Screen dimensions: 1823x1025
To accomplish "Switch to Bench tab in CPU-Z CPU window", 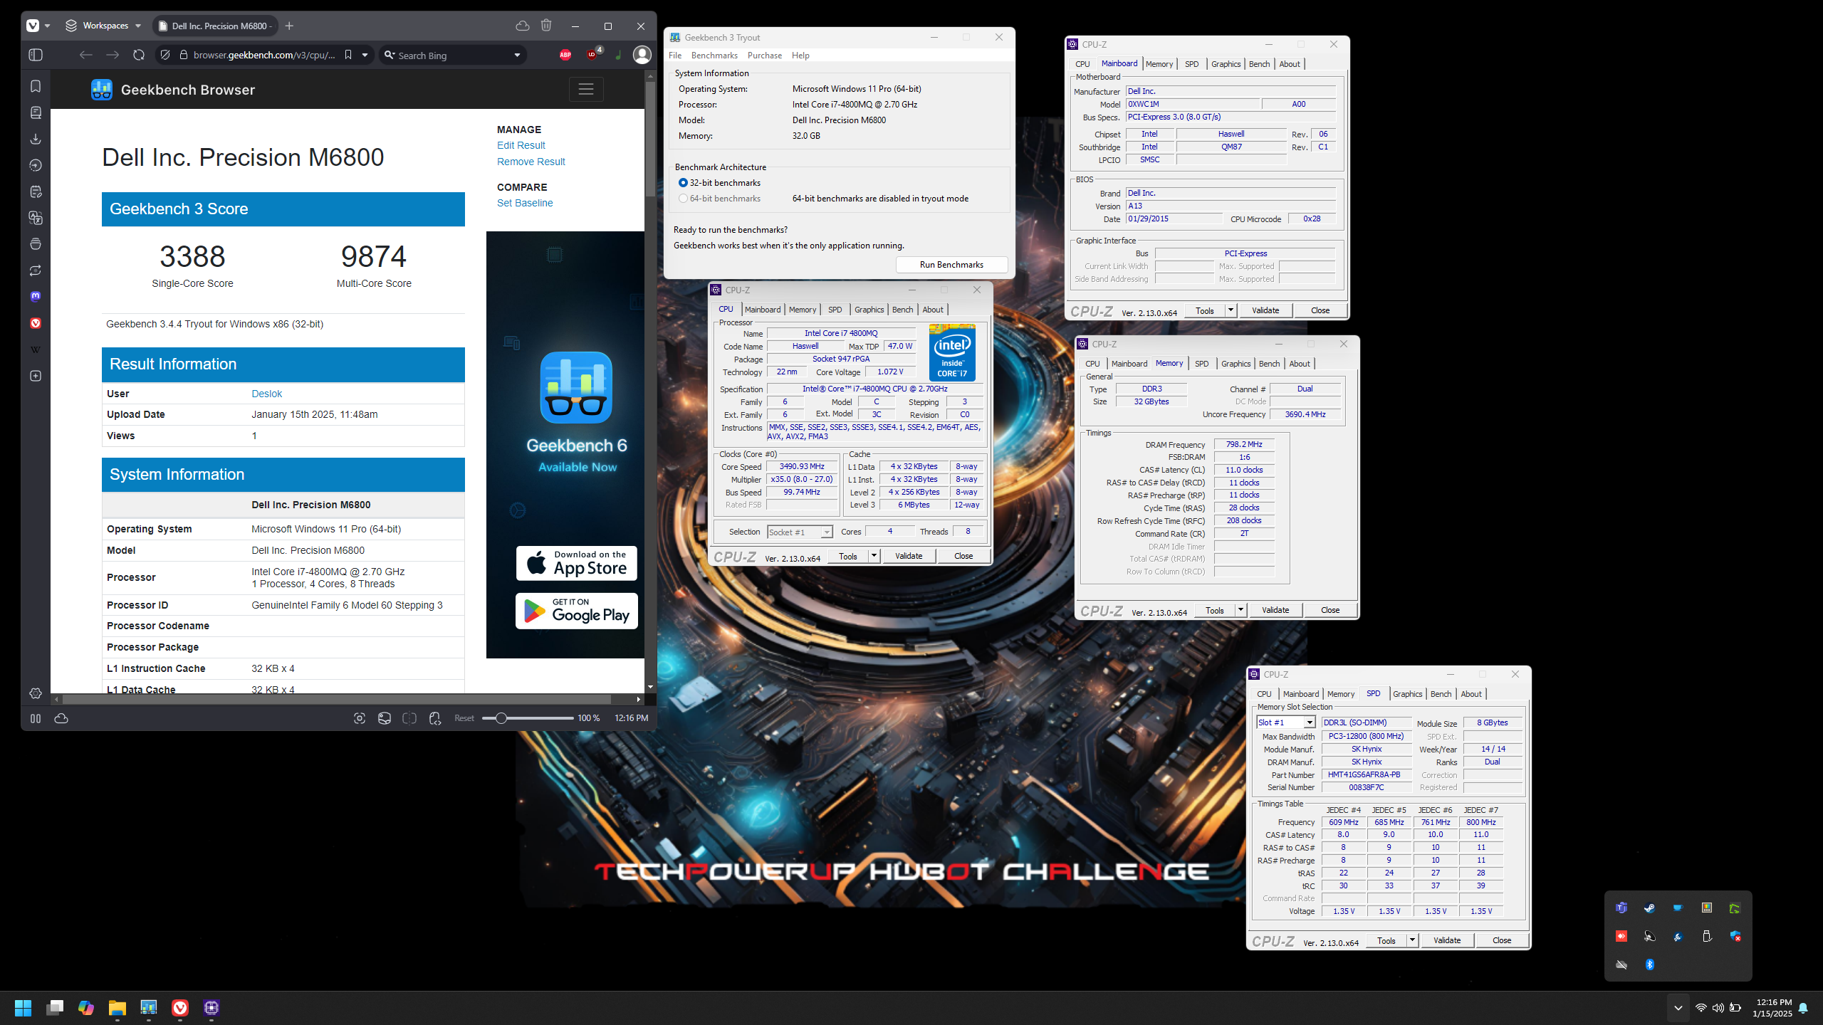I will (x=902, y=310).
